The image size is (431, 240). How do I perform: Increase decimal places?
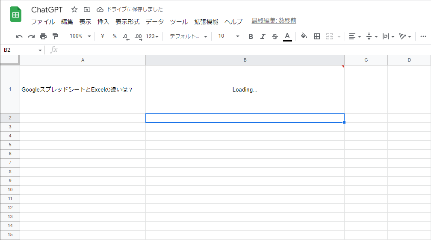pos(138,36)
